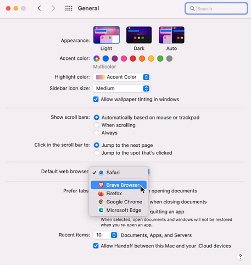The width and height of the screenshot is (251, 265).
Task: Toggle Allow wallpaper tinting in windows checkbox
Action: pos(96,100)
